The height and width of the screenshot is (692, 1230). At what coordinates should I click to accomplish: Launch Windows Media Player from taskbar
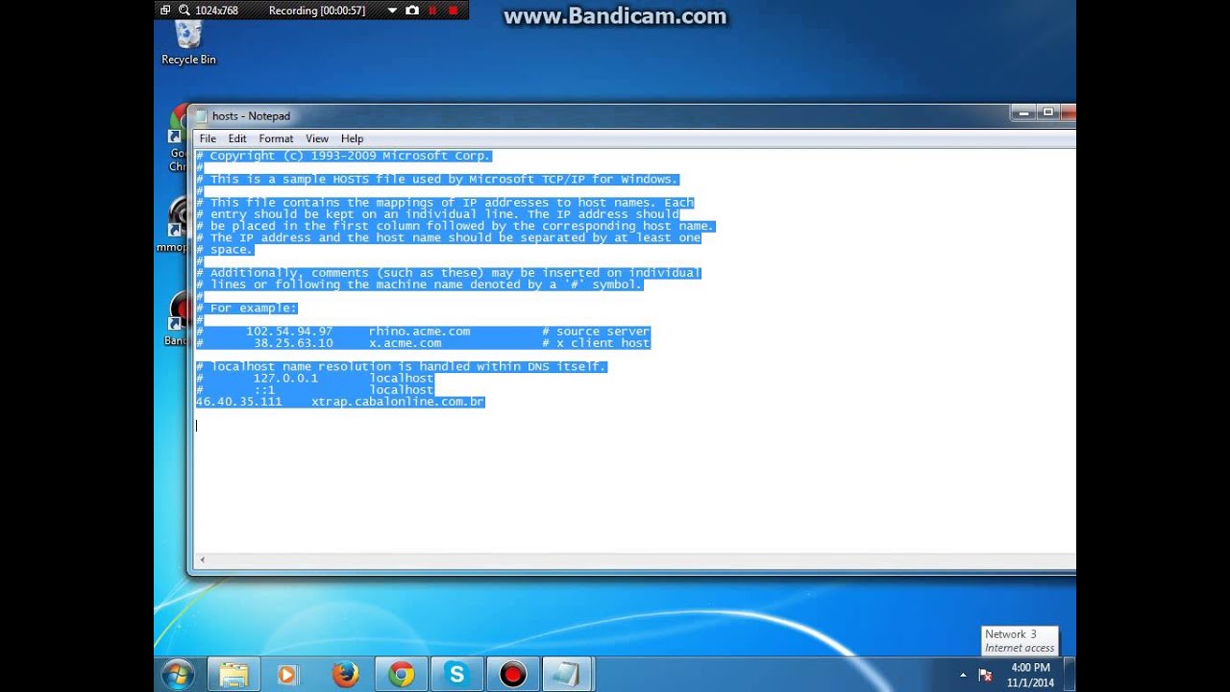click(287, 675)
